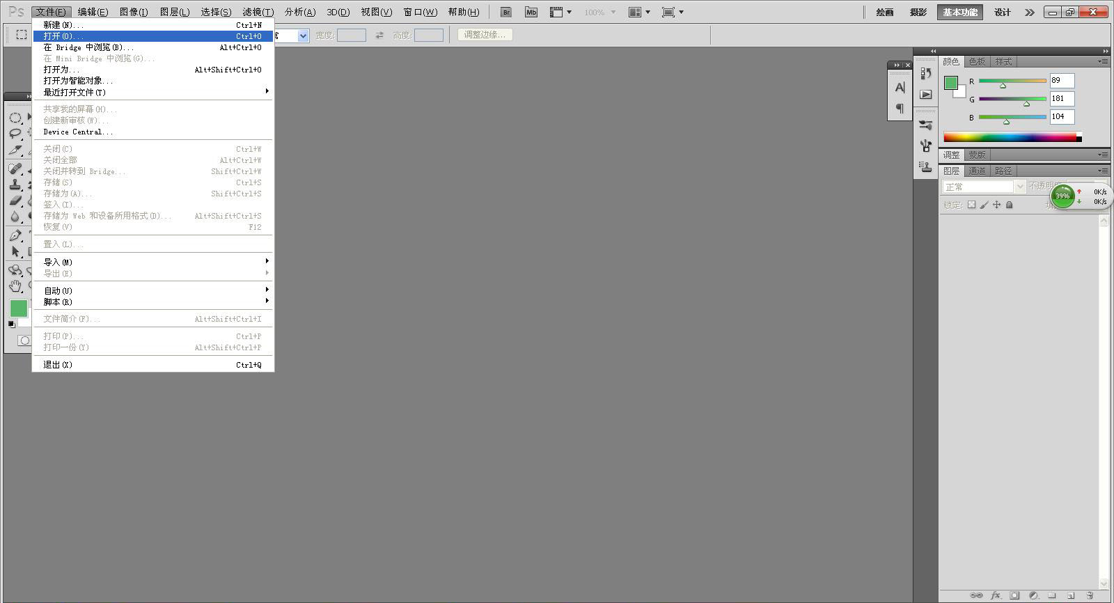
Task: Open the View Extras dropdown
Action: point(560,12)
